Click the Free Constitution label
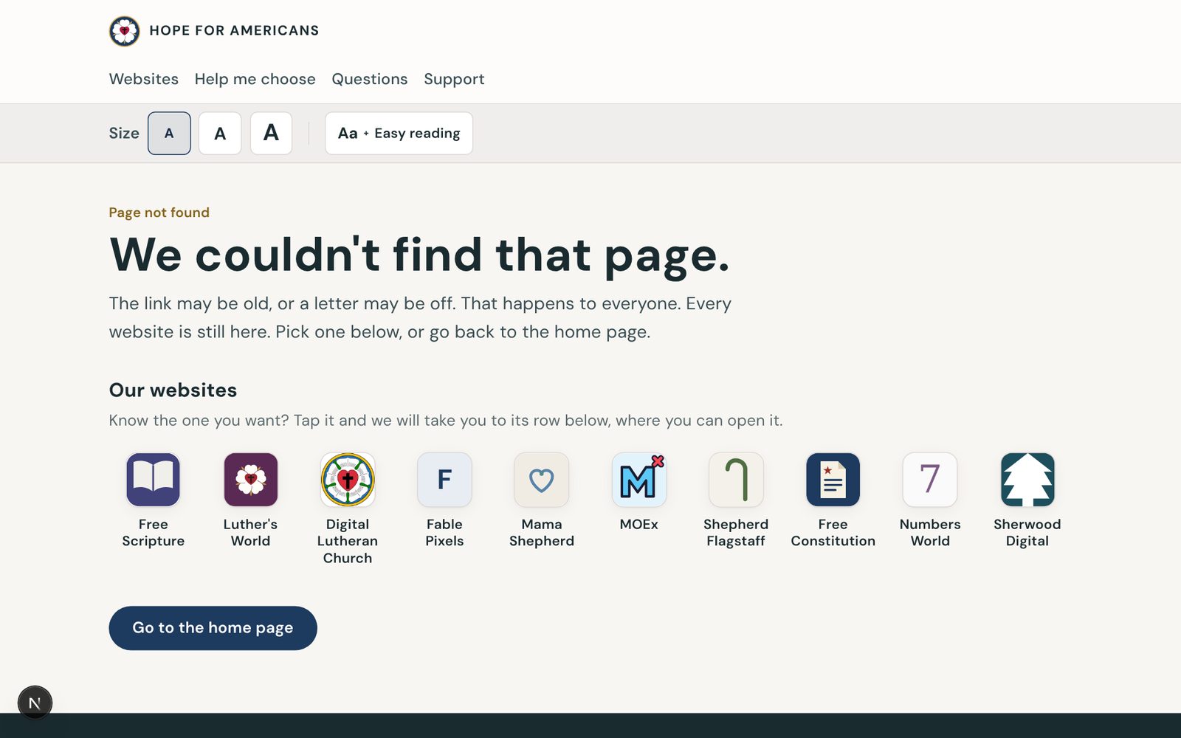This screenshot has height=738, width=1181. click(x=833, y=533)
